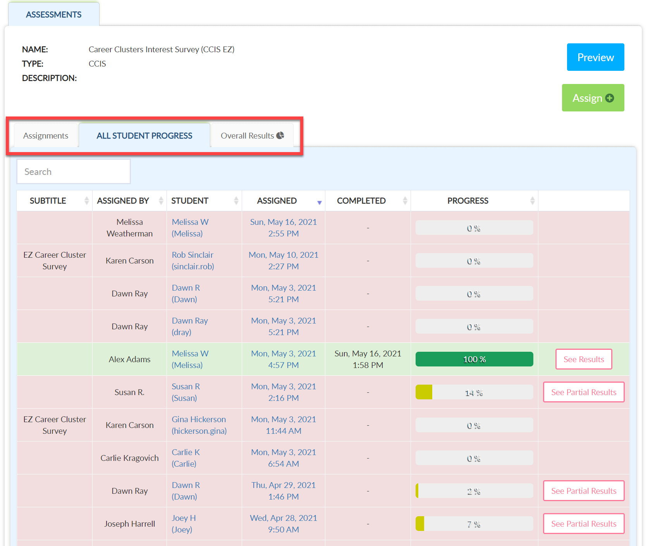See Partial Results for Joey H
The width and height of the screenshot is (648, 546).
coord(584,524)
